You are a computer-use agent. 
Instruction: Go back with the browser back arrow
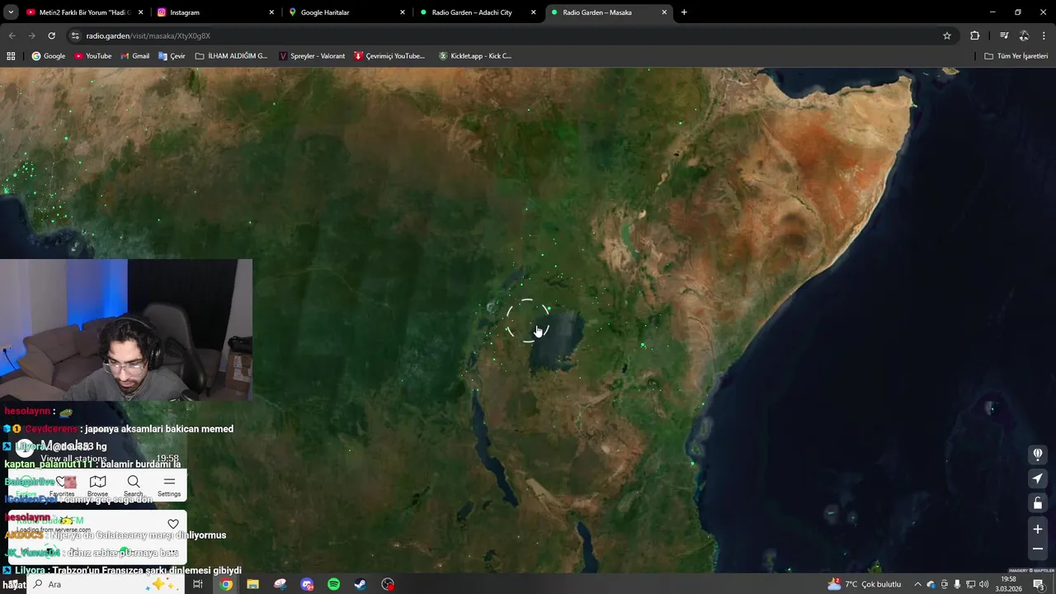[x=12, y=35]
